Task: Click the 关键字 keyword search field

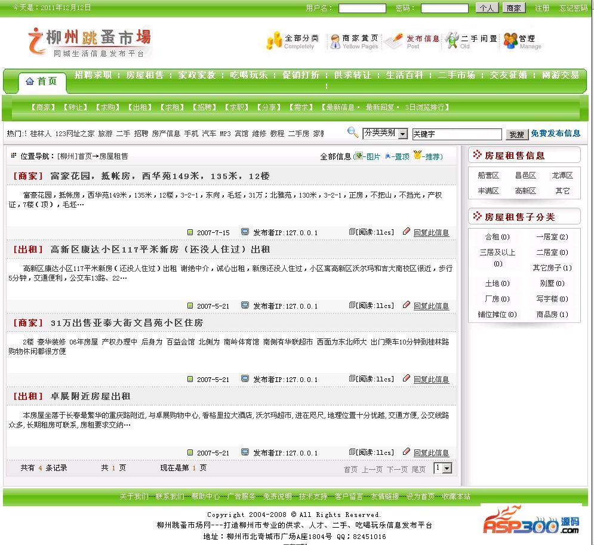Action: [457, 134]
